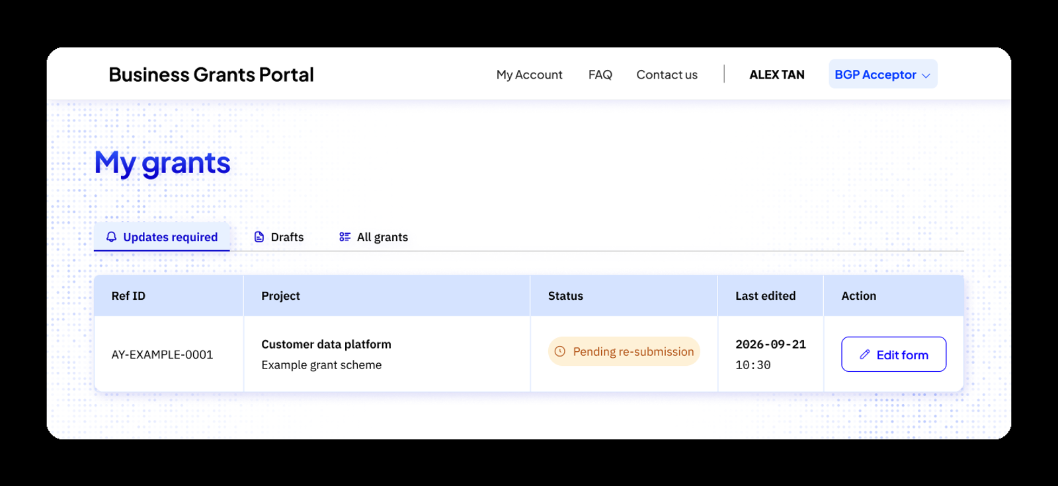Switch to the Drafts tab
This screenshot has width=1058, height=486.
[x=279, y=237]
